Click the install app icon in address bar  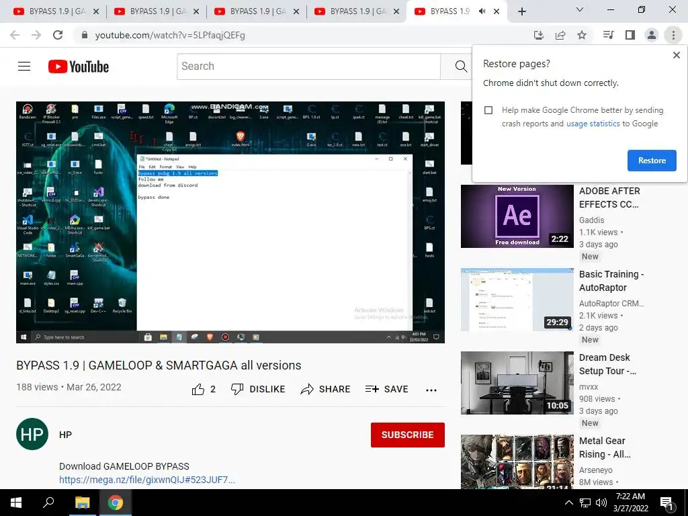(x=538, y=35)
